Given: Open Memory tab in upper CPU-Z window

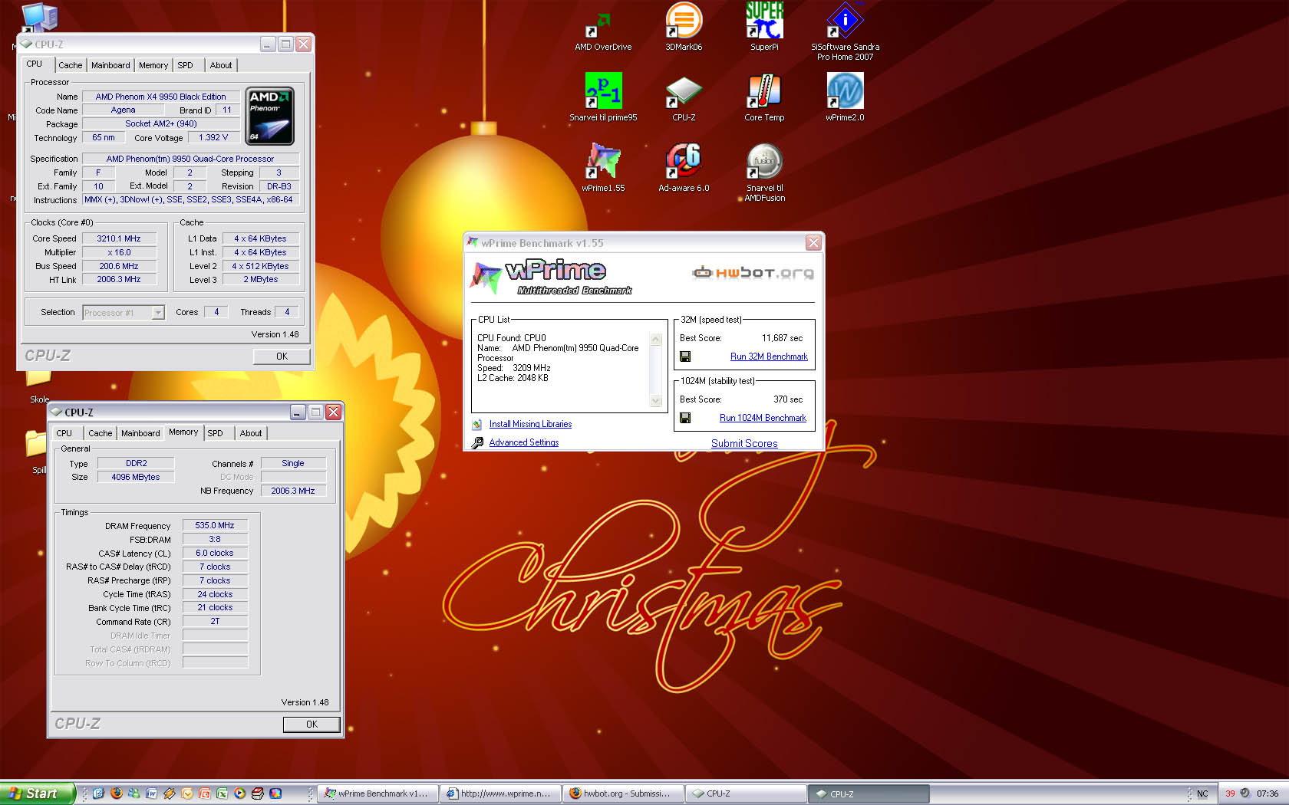Looking at the screenshot, I should [153, 65].
